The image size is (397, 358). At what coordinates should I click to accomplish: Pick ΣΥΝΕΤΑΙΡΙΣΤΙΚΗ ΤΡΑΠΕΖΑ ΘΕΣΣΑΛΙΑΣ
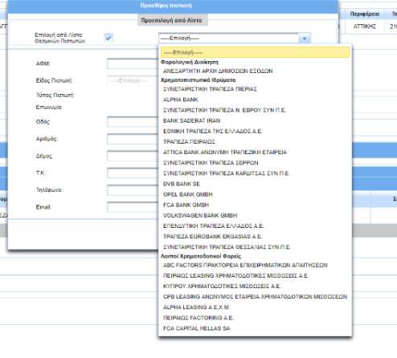point(227,247)
